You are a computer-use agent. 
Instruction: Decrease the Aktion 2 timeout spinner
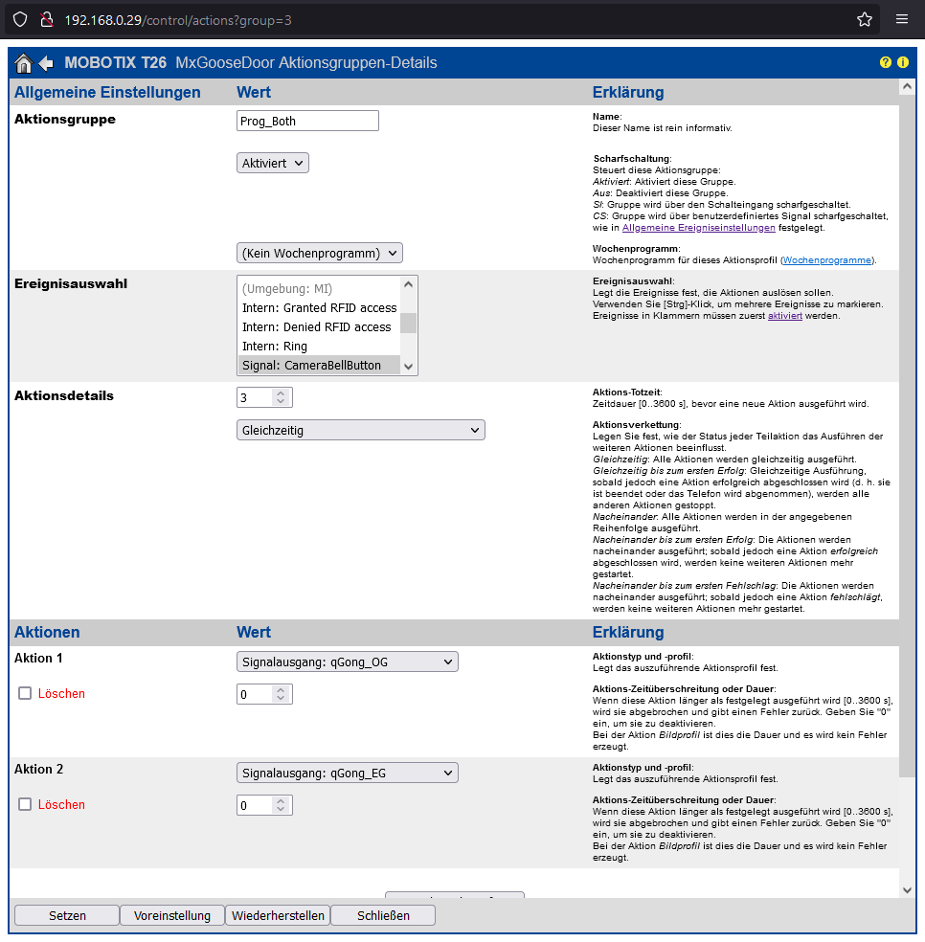(281, 809)
